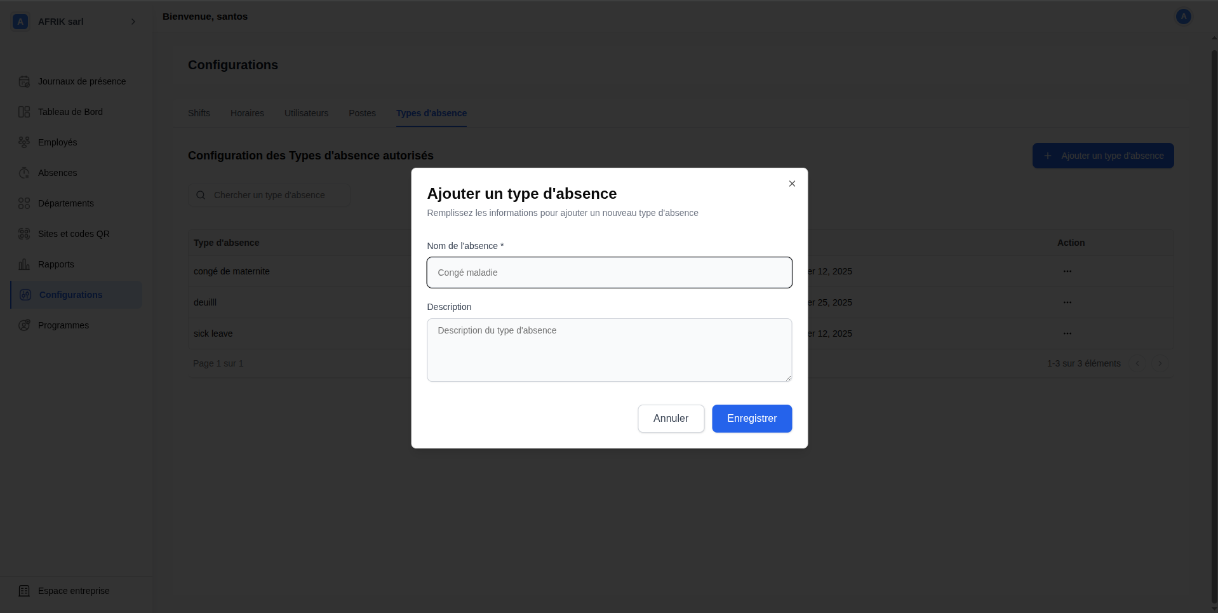Open Départements via its grid icon
This screenshot has height=613, width=1218.
tap(24, 203)
